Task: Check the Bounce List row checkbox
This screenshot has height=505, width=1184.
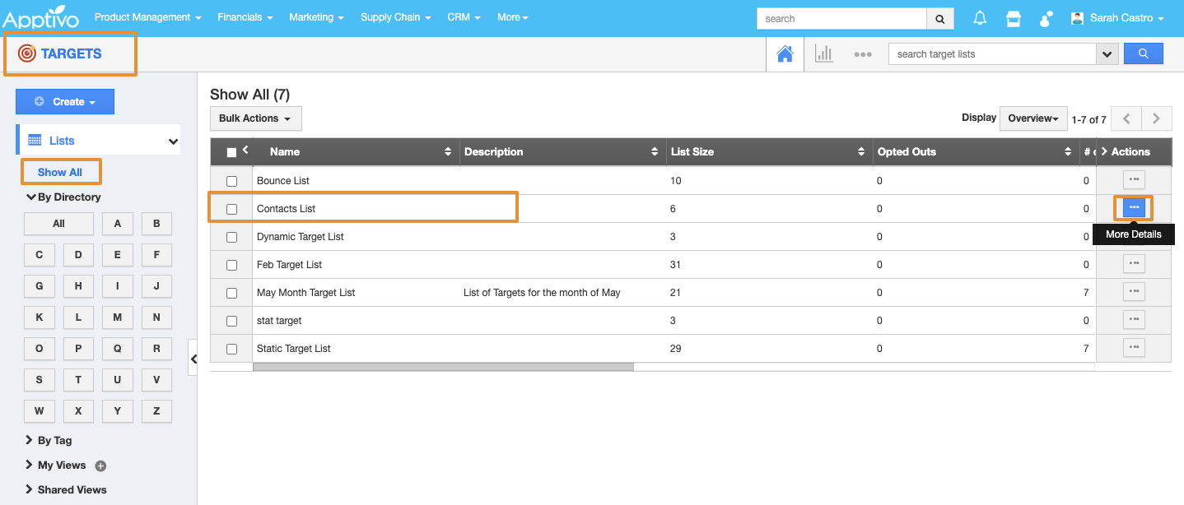Action: point(231,181)
